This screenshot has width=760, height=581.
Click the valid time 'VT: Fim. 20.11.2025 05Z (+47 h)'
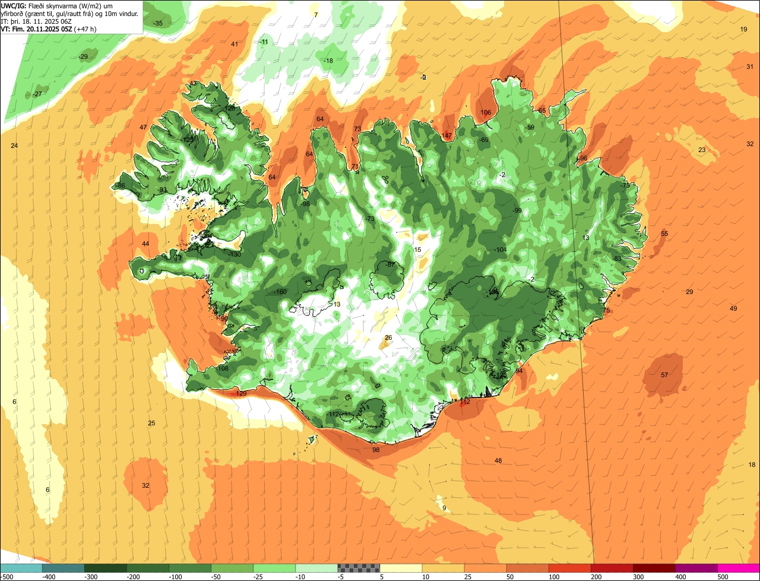pyautogui.click(x=49, y=29)
